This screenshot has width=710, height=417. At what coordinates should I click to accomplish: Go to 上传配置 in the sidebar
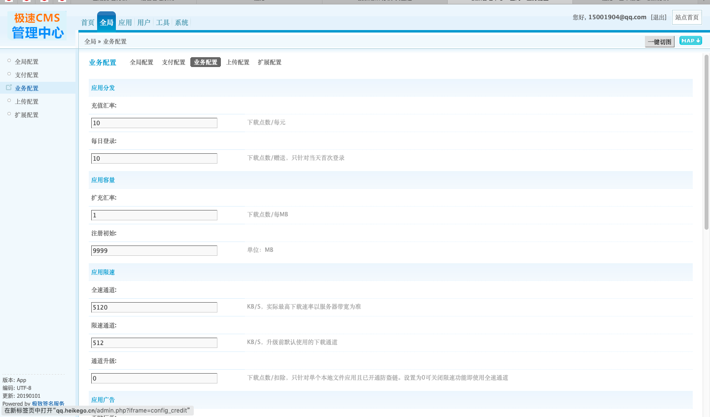pos(27,102)
